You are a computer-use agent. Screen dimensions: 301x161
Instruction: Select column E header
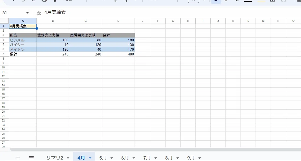point(143,21)
